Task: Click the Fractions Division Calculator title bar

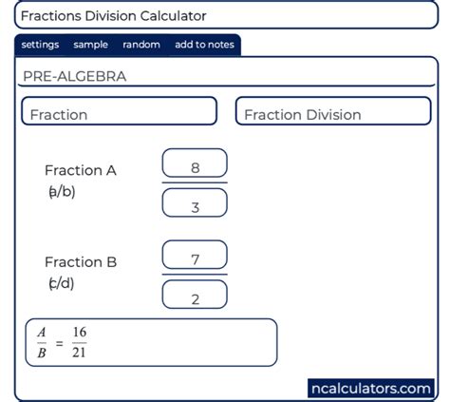Action: click(x=226, y=15)
